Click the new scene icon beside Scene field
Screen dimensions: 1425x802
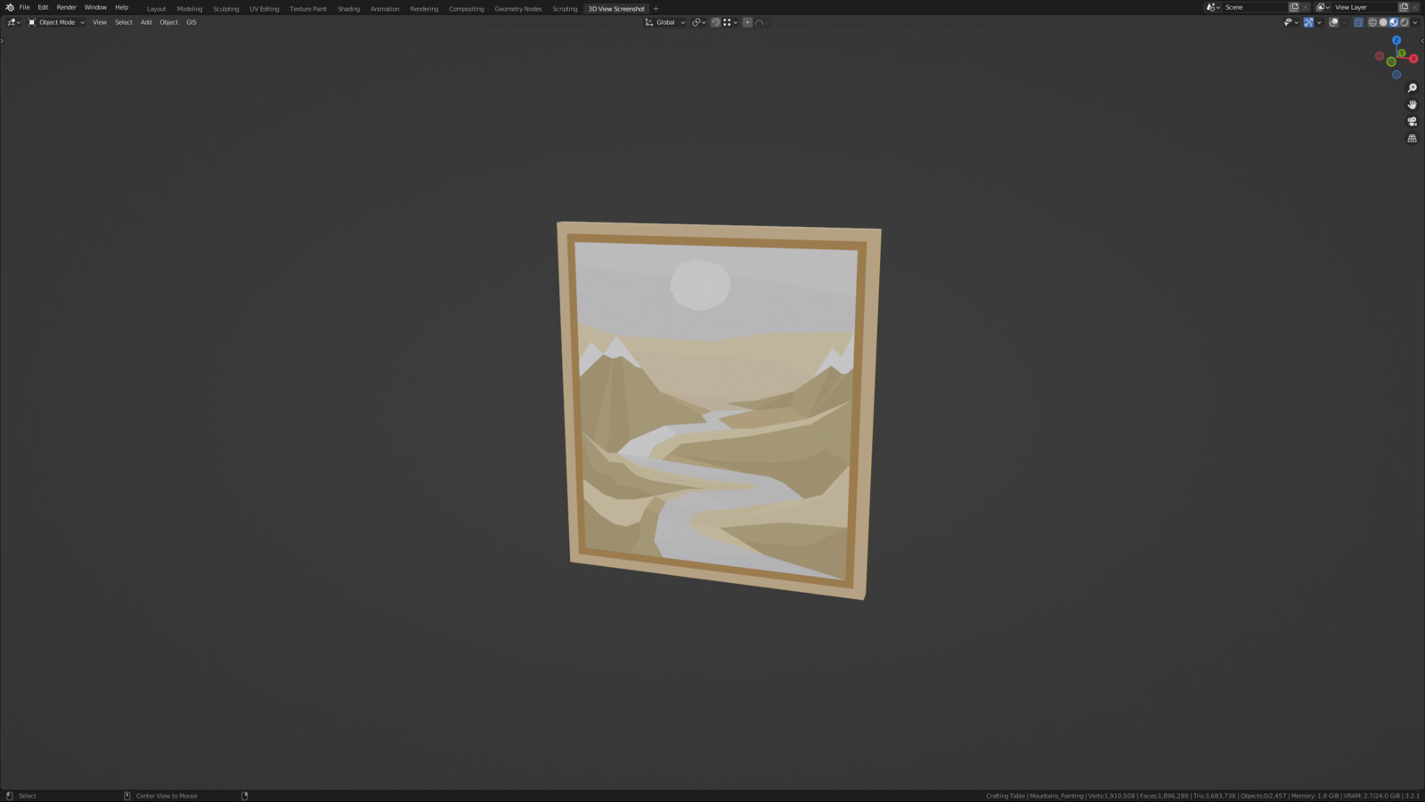1294,7
